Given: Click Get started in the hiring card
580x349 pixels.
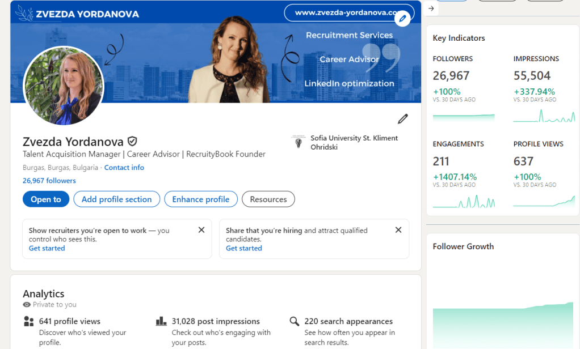Looking at the screenshot, I should pos(243,248).
